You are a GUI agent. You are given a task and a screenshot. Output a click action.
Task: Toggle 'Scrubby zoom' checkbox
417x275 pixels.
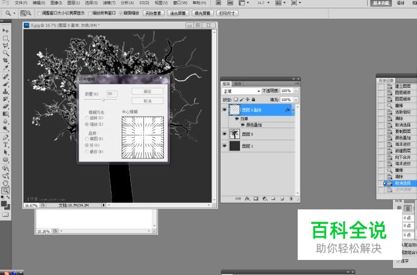pos(121,13)
